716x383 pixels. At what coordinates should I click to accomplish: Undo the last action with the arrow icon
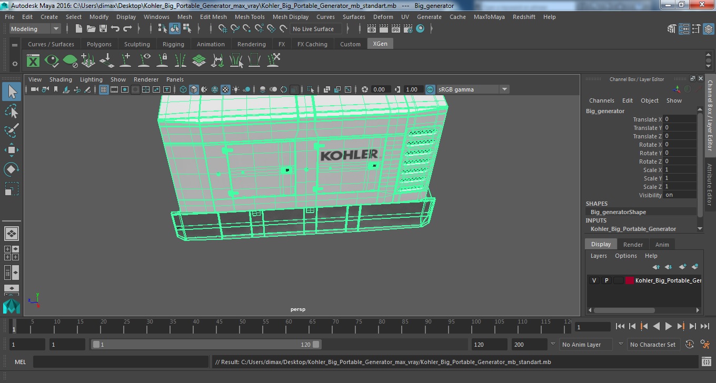(115, 29)
